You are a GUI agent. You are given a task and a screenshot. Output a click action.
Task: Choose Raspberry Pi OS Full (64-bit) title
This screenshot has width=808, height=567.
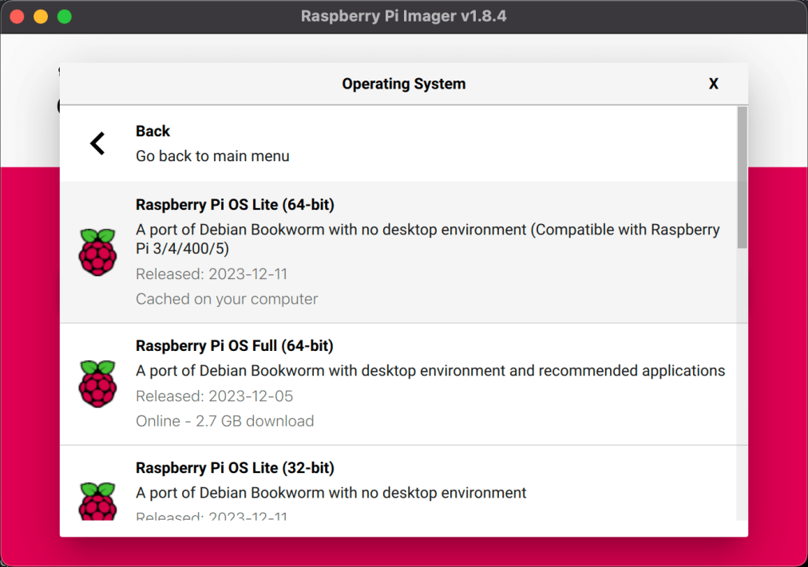pyautogui.click(x=235, y=345)
